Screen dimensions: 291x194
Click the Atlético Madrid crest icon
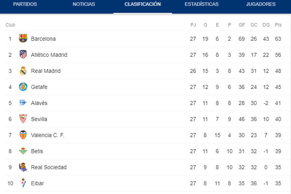point(23,55)
